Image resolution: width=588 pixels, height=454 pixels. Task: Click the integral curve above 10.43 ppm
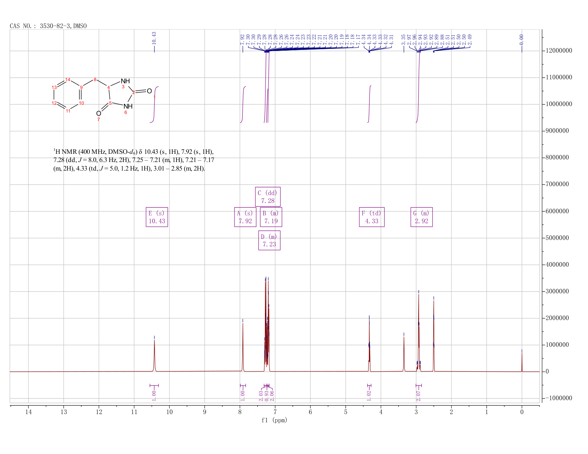click(x=155, y=104)
